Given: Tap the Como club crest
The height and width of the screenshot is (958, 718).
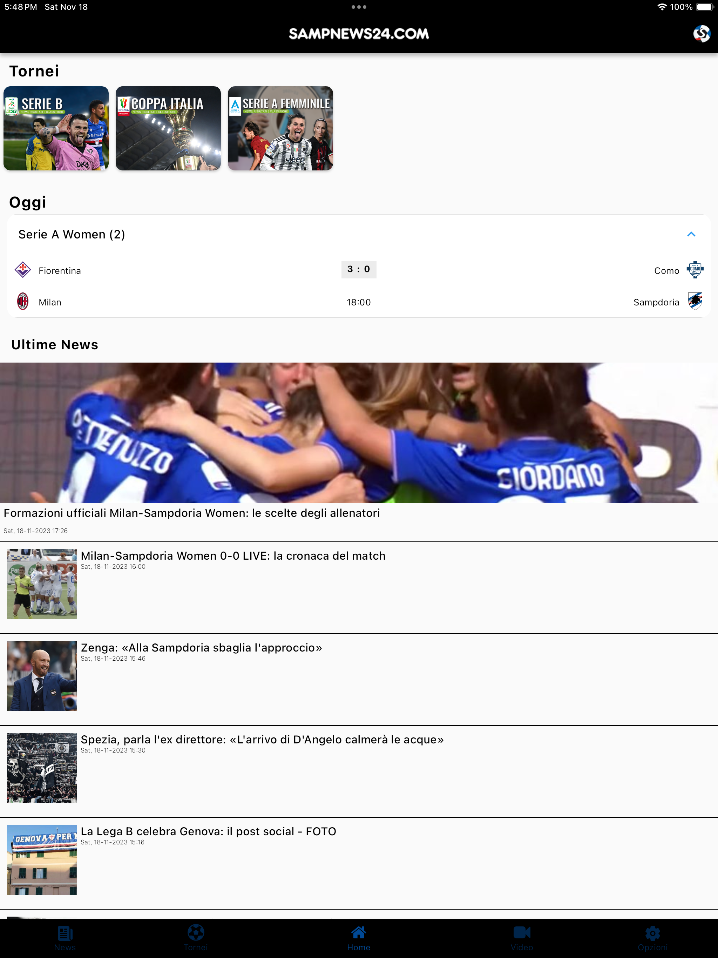Looking at the screenshot, I should tap(695, 270).
